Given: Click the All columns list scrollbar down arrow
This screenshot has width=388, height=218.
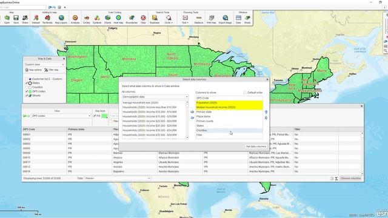Looking at the screenshot, I should tap(187, 137).
